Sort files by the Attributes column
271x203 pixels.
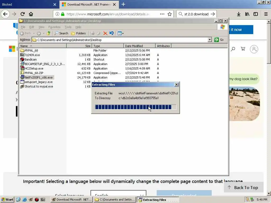[163, 46]
